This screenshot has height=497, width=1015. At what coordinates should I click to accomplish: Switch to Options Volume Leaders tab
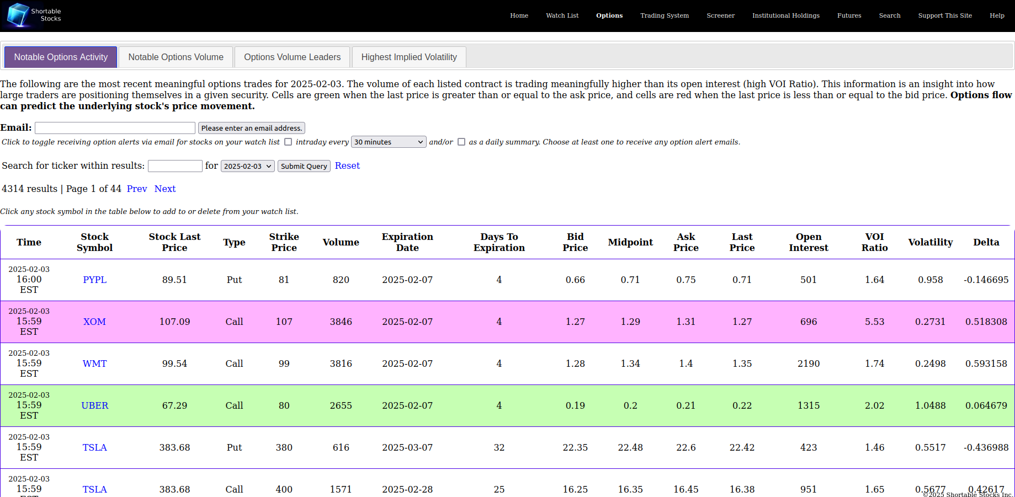[292, 57]
